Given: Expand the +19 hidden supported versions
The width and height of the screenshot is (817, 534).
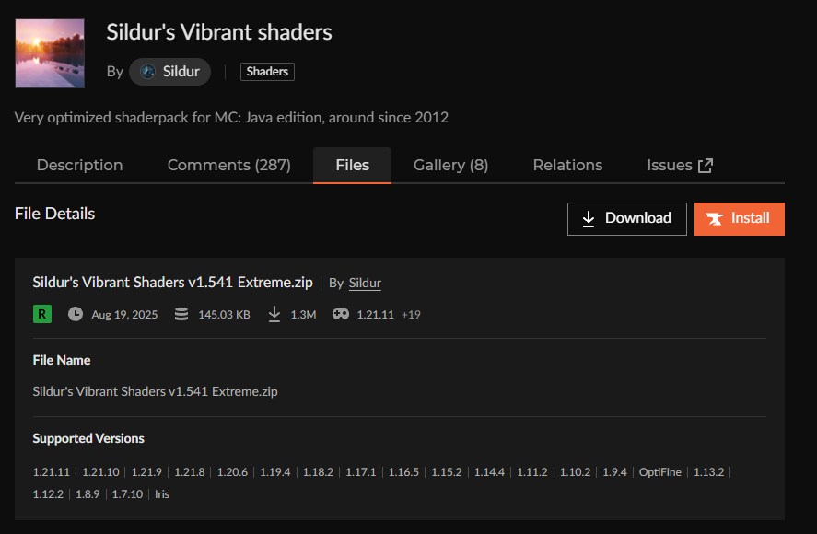Looking at the screenshot, I should coord(413,314).
